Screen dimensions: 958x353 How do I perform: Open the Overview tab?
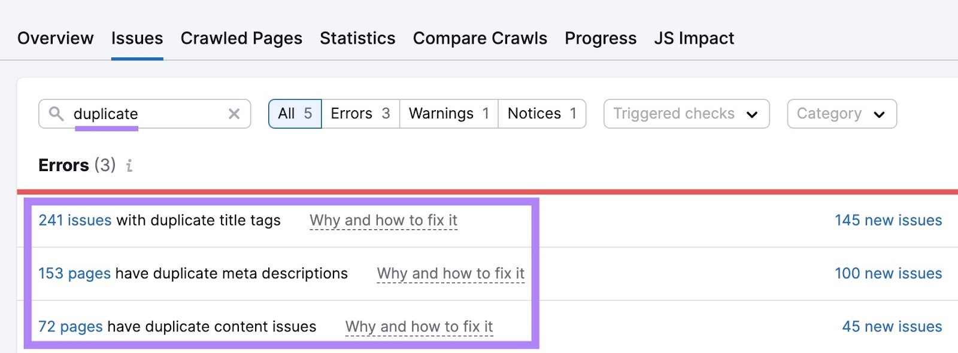[56, 38]
